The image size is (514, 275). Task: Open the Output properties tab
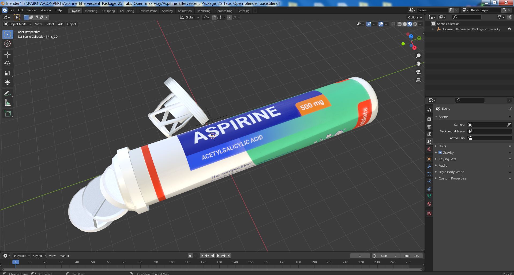[429, 127]
